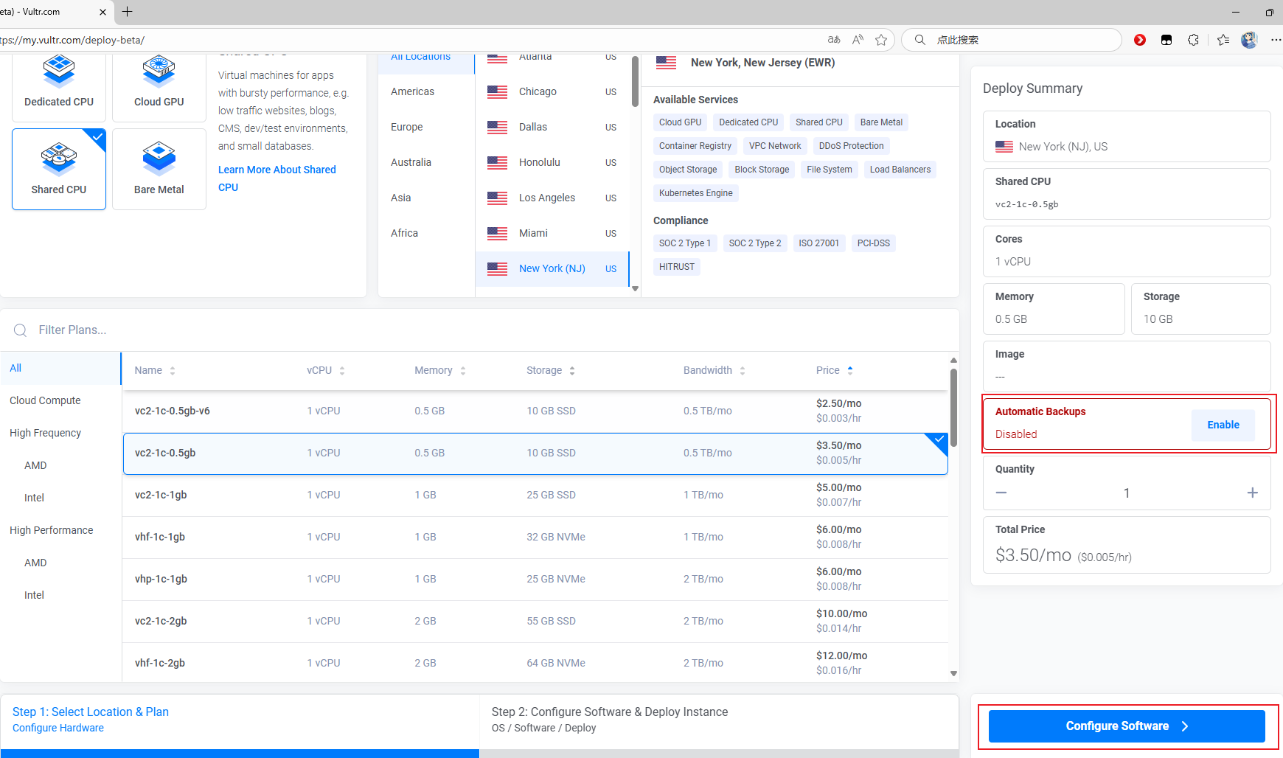Viewport: 1283px width, 758px height.
Task: Add current page to browser favorites star
Action: [x=880, y=40]
